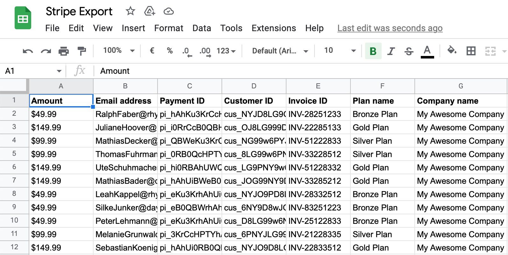Open the Extensions menu

point(274,28)
